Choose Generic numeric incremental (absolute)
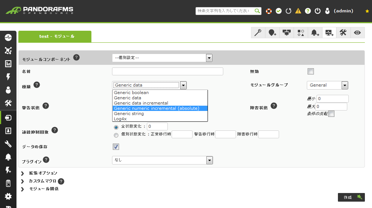This screenshot has height=208, width=372. (160, 108)
